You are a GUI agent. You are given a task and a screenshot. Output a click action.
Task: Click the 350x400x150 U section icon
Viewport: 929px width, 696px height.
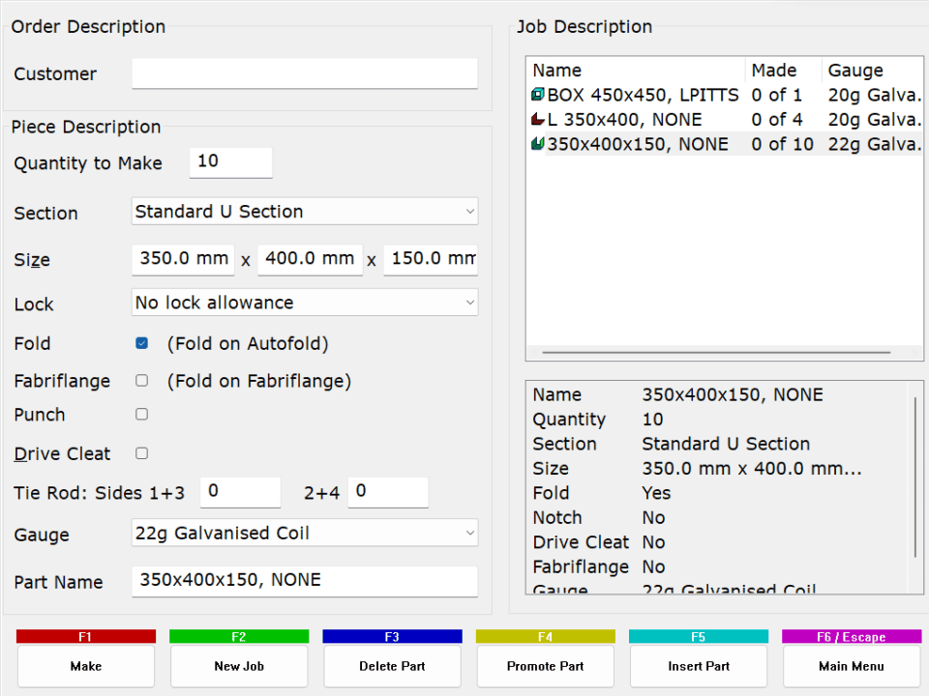(538, 144)
